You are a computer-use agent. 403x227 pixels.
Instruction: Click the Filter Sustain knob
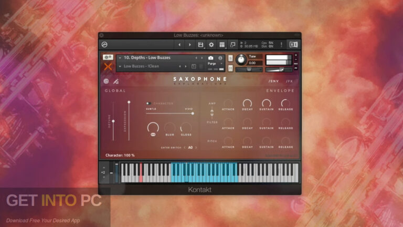tap(267, 122)
